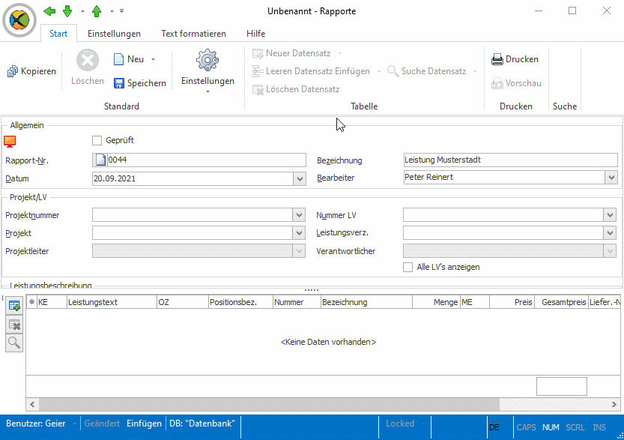Click the green up arrow icon
The width and height of the screenshot is (624, 440).
97,11
